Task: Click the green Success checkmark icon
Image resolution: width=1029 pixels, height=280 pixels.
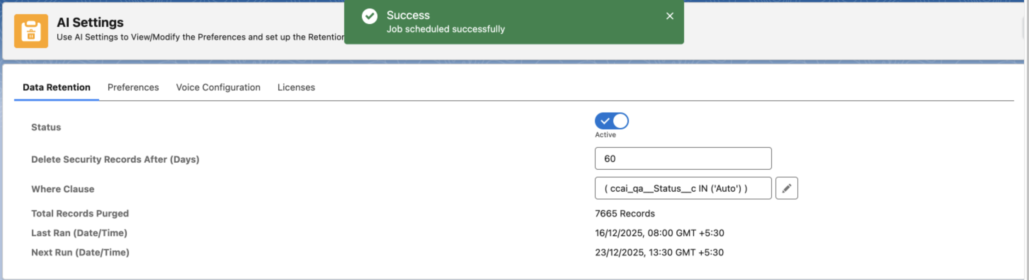Action: [x=369, y=16]
